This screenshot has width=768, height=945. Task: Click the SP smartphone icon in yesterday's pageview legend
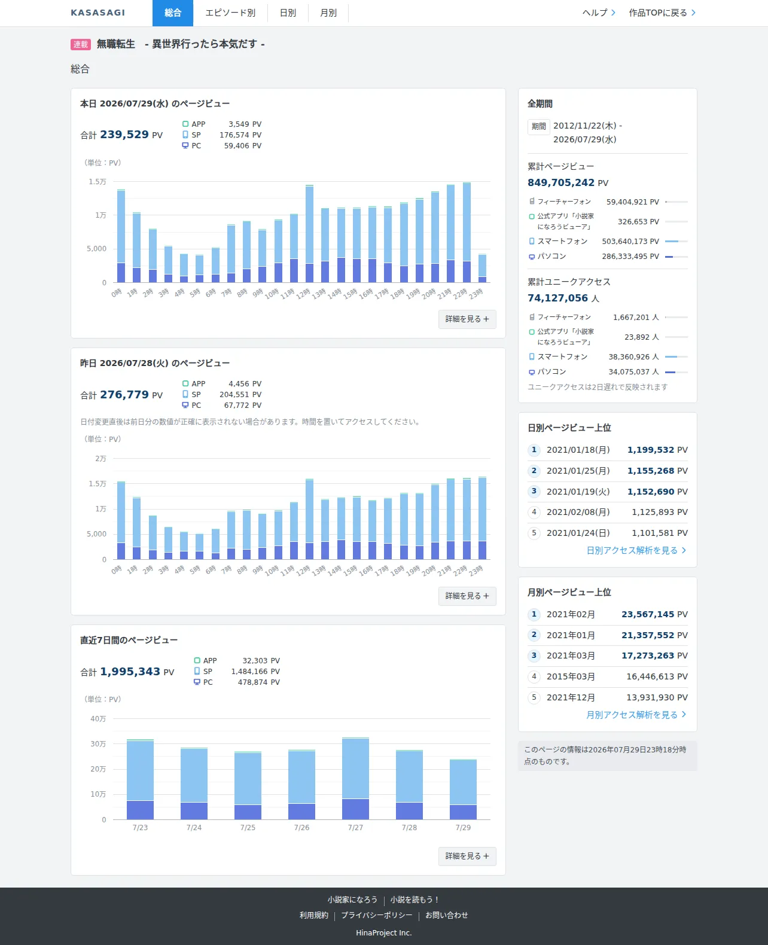click(x=185, y=395)
